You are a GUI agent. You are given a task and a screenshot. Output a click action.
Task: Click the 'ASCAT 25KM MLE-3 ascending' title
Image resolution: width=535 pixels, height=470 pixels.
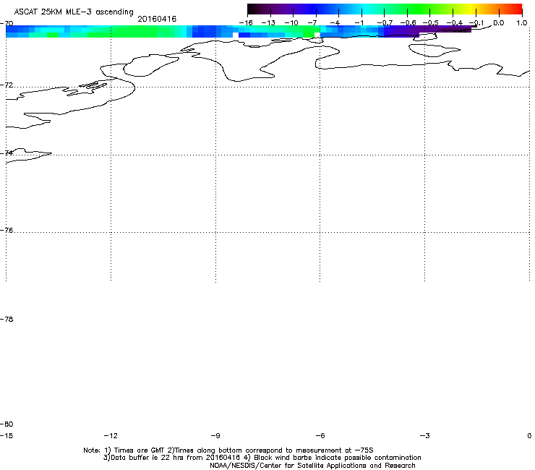(x=74, y=12)
